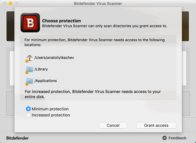The height and width of the screenshot is (143, 196).
Task: Click the Grant access button
Action: [156, 125]
